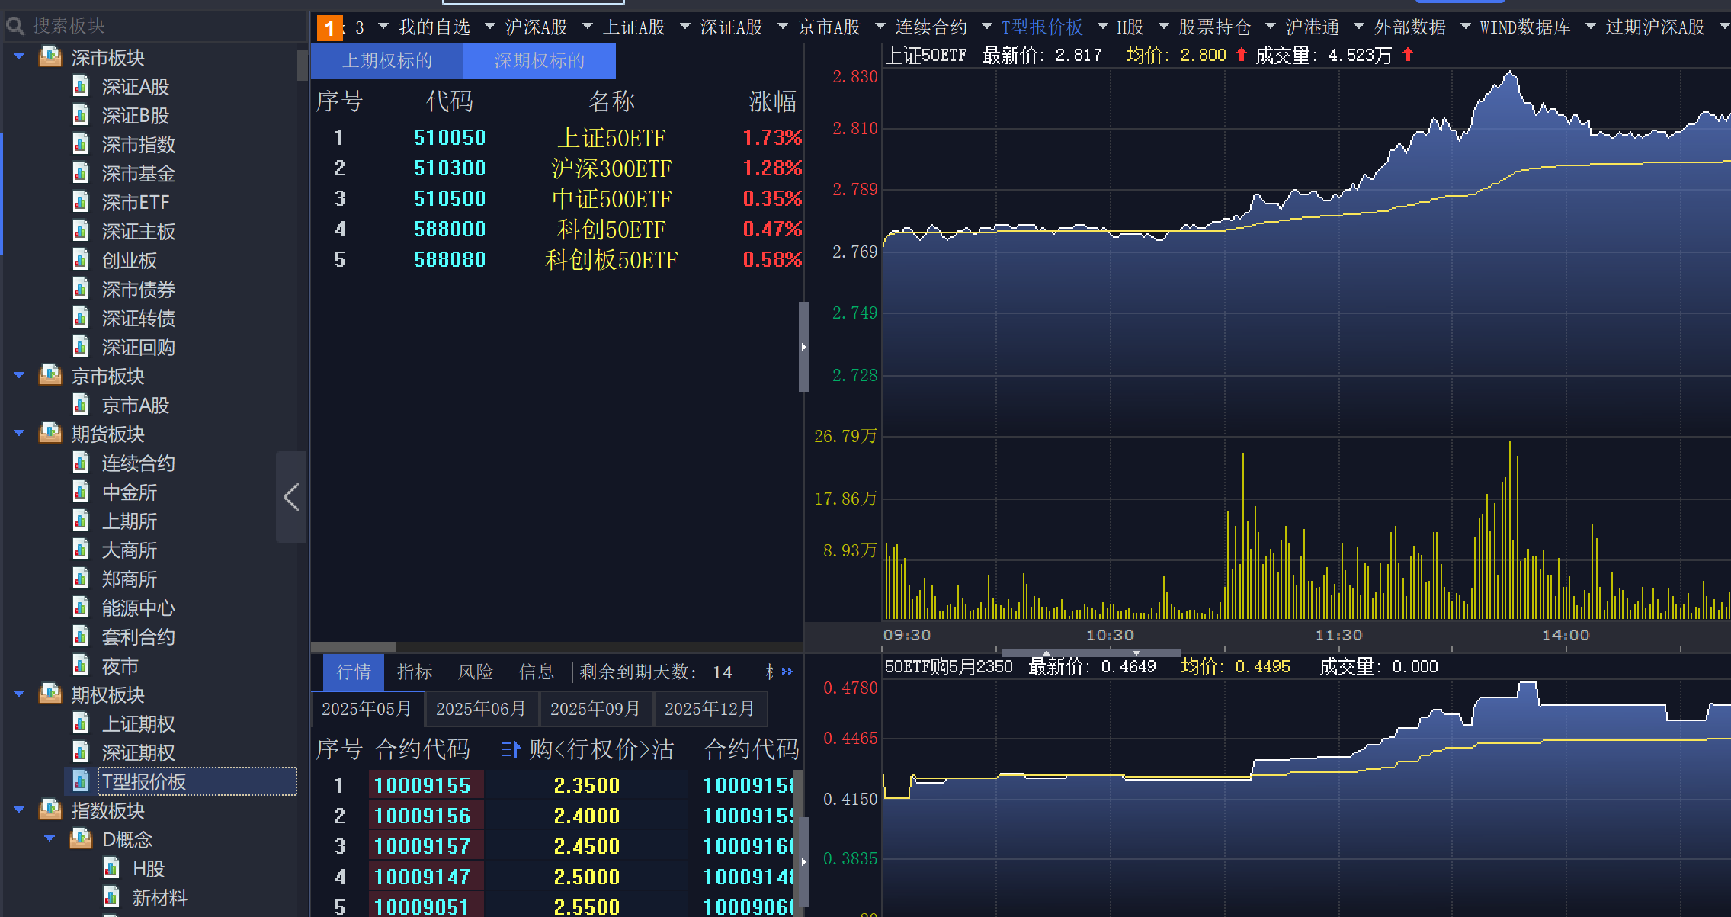Click the magnifier icon in search box

pyautogui.click(x=15, y=27)
